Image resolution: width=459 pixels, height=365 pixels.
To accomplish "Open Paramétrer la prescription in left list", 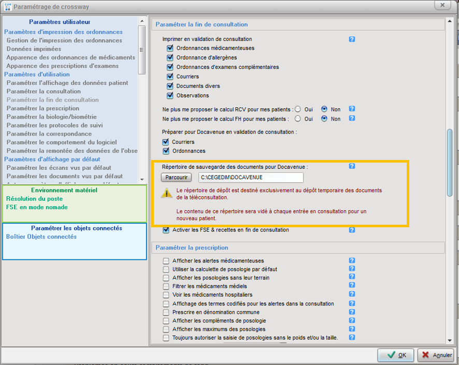I will [x=42, y=108].
